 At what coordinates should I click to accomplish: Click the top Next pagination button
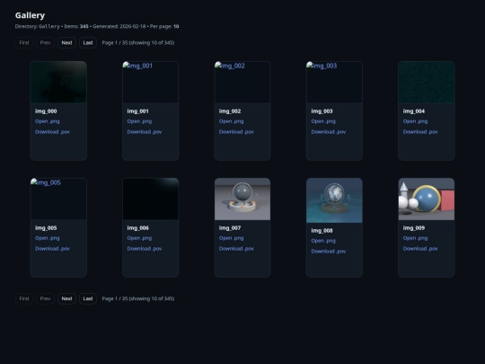click(66, 43)
